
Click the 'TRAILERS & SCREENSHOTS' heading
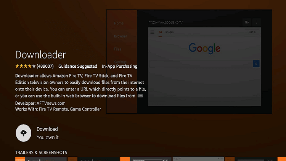tap(41, 153)
